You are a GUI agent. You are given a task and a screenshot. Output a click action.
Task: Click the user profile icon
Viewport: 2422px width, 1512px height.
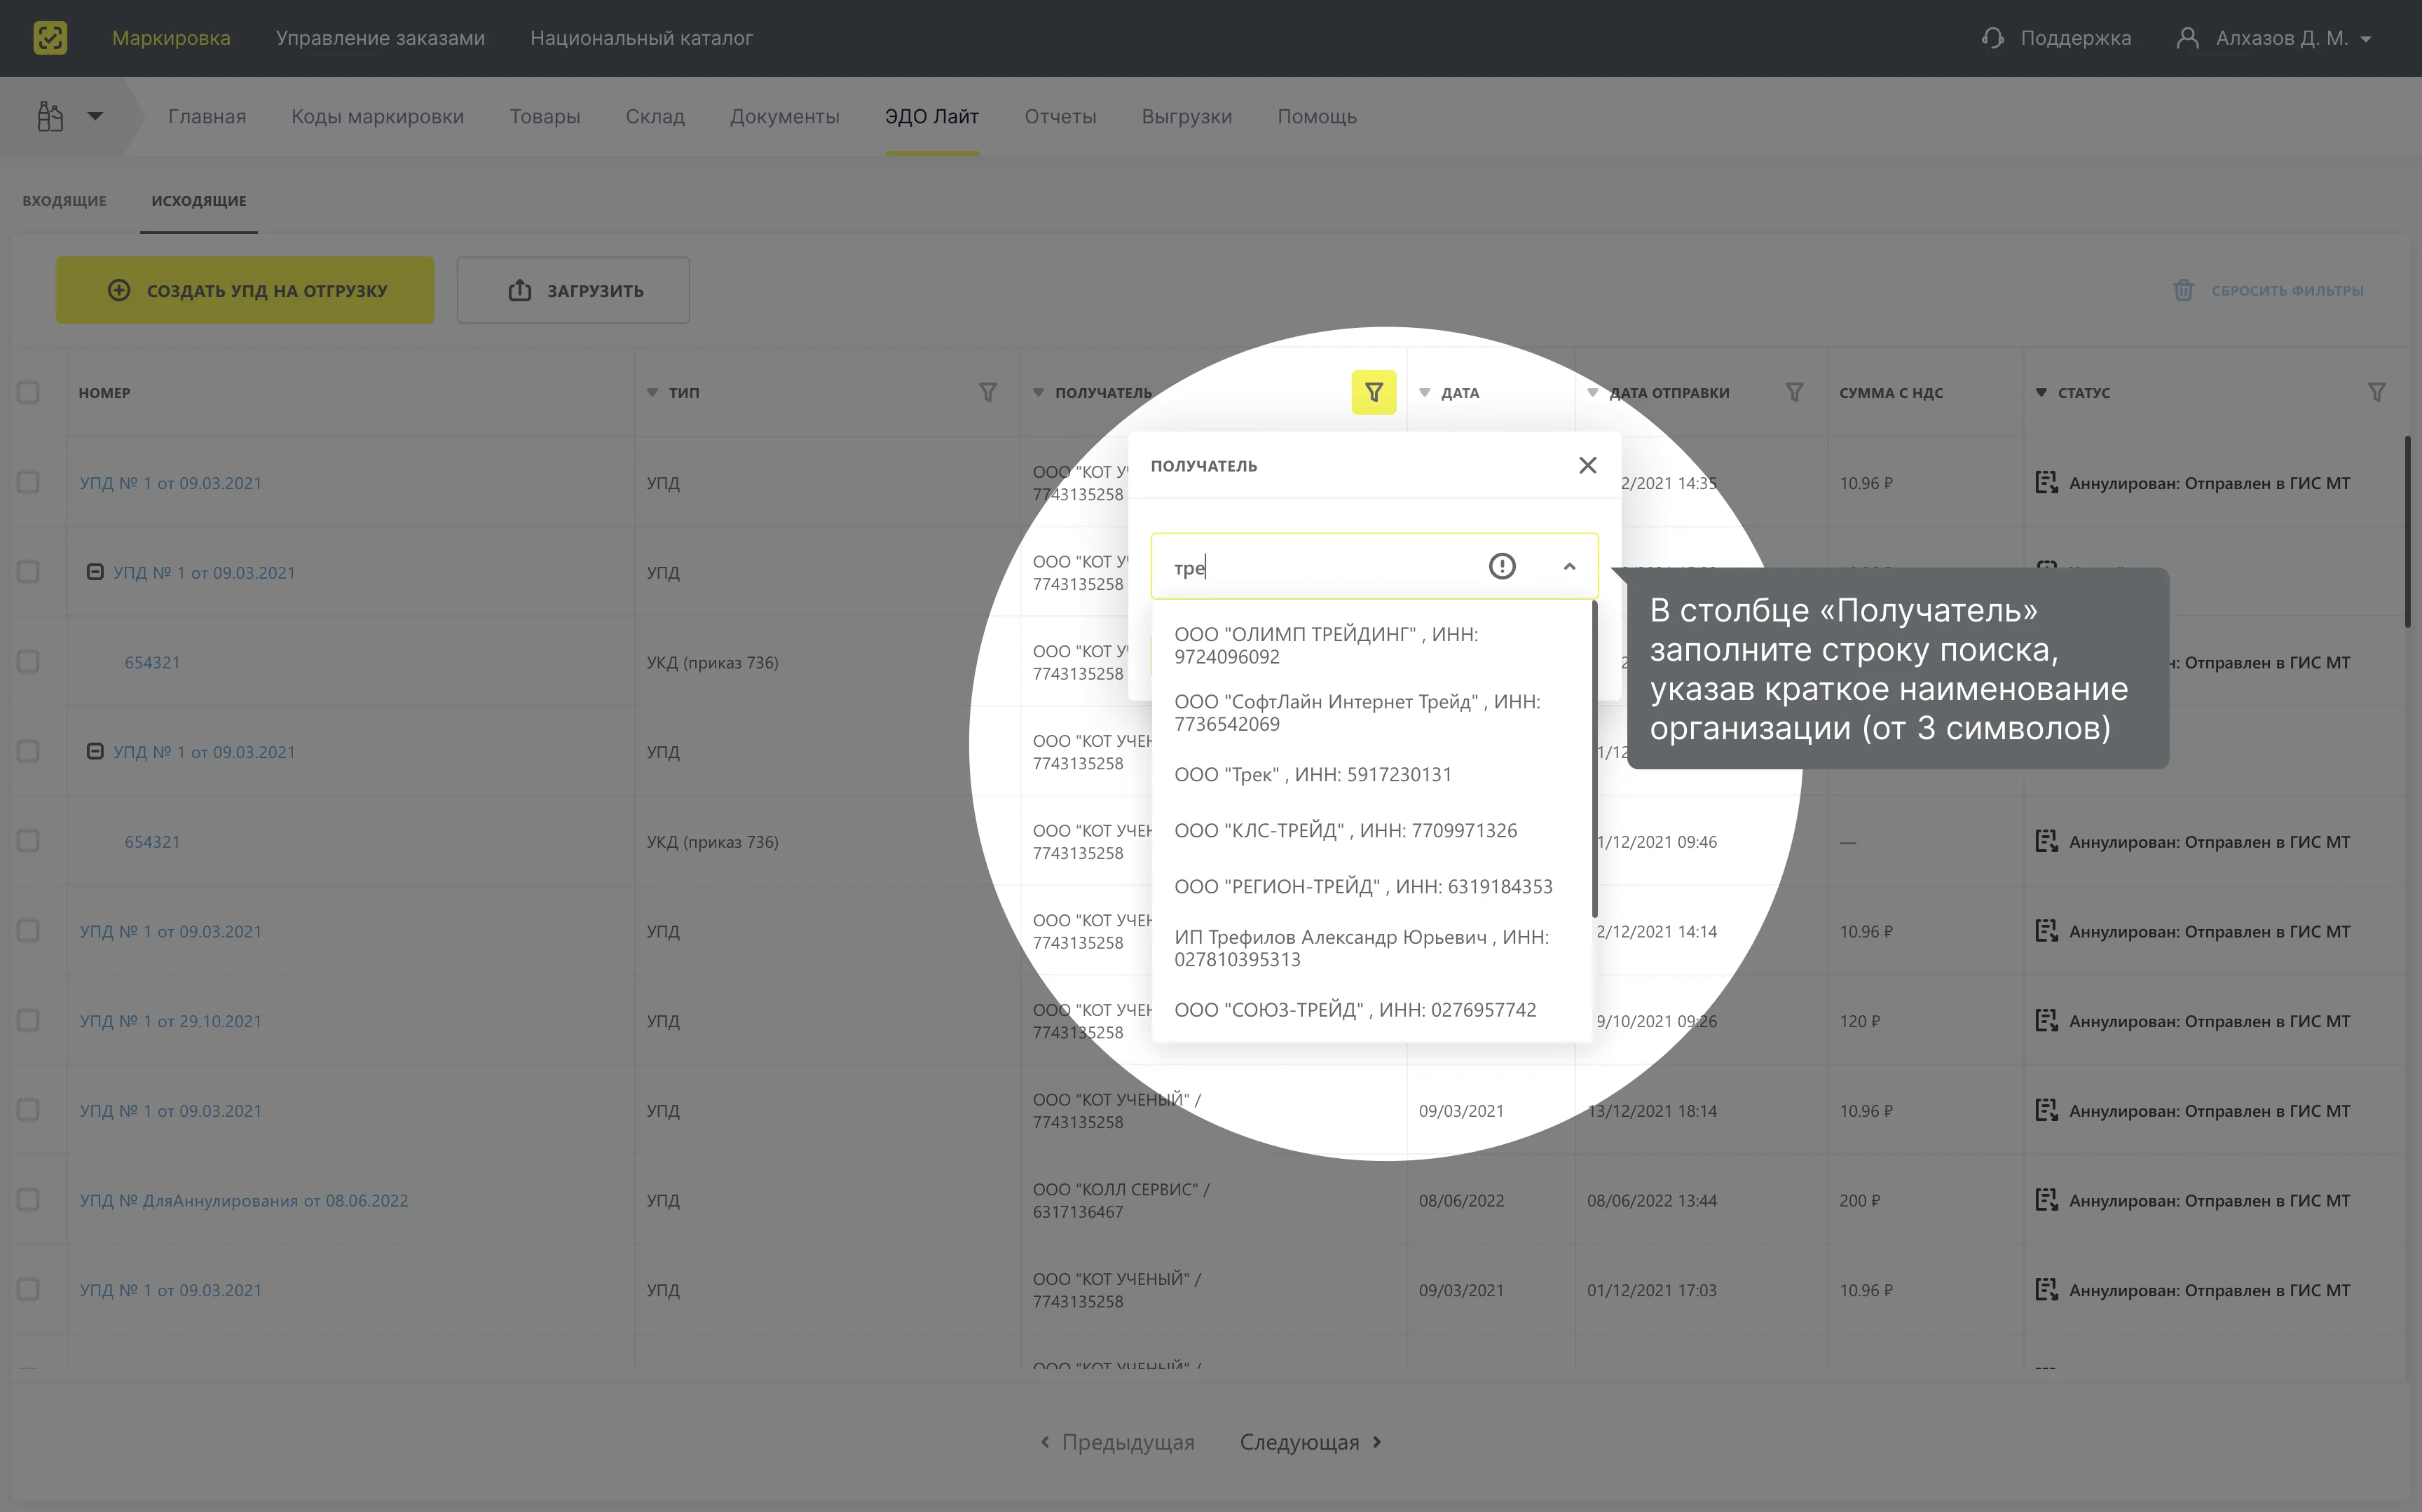(2187, 38)
